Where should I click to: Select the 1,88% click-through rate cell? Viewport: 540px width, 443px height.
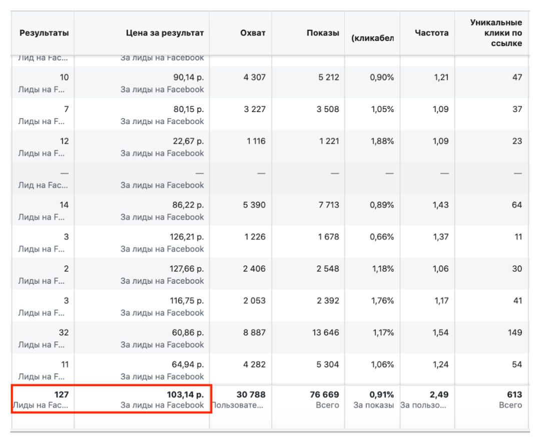382,141
